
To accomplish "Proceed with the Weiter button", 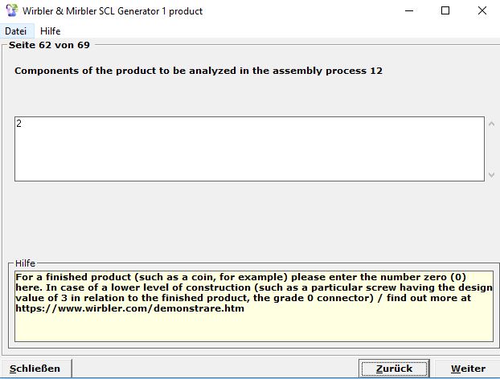I will tap(468, 369).
